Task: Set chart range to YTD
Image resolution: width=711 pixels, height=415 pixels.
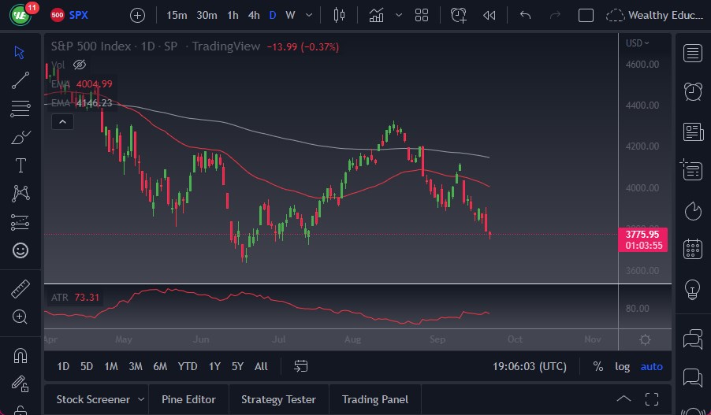Action: click(x=187, y=366)
